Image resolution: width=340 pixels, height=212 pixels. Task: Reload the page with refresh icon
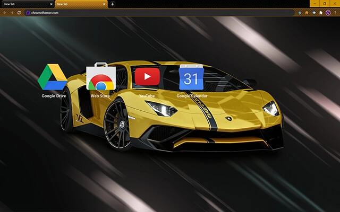[x=19, y=13]
